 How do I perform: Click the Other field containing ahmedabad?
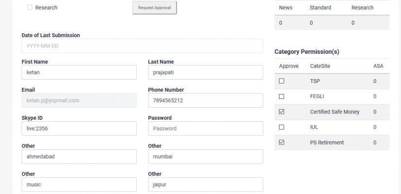coord(79,157)
